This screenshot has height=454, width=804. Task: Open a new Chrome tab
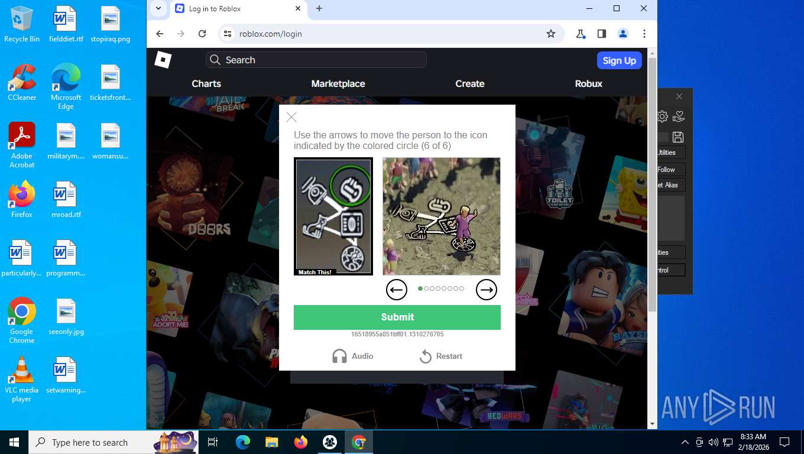pyautogui.click(x=319, y=8)
